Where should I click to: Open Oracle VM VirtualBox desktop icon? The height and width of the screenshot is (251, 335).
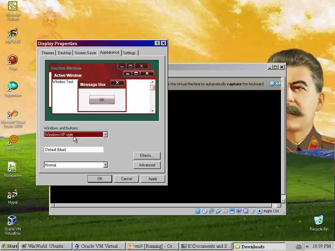[13, 225]
